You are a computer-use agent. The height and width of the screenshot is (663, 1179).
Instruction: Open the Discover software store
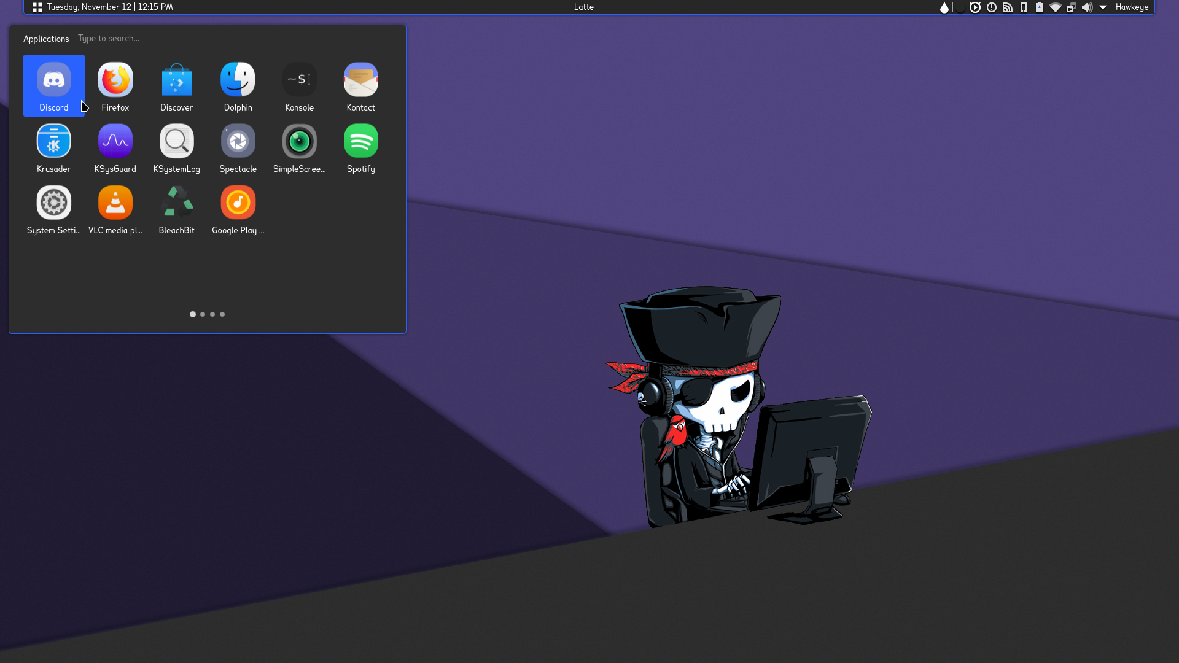coord(177,86)
